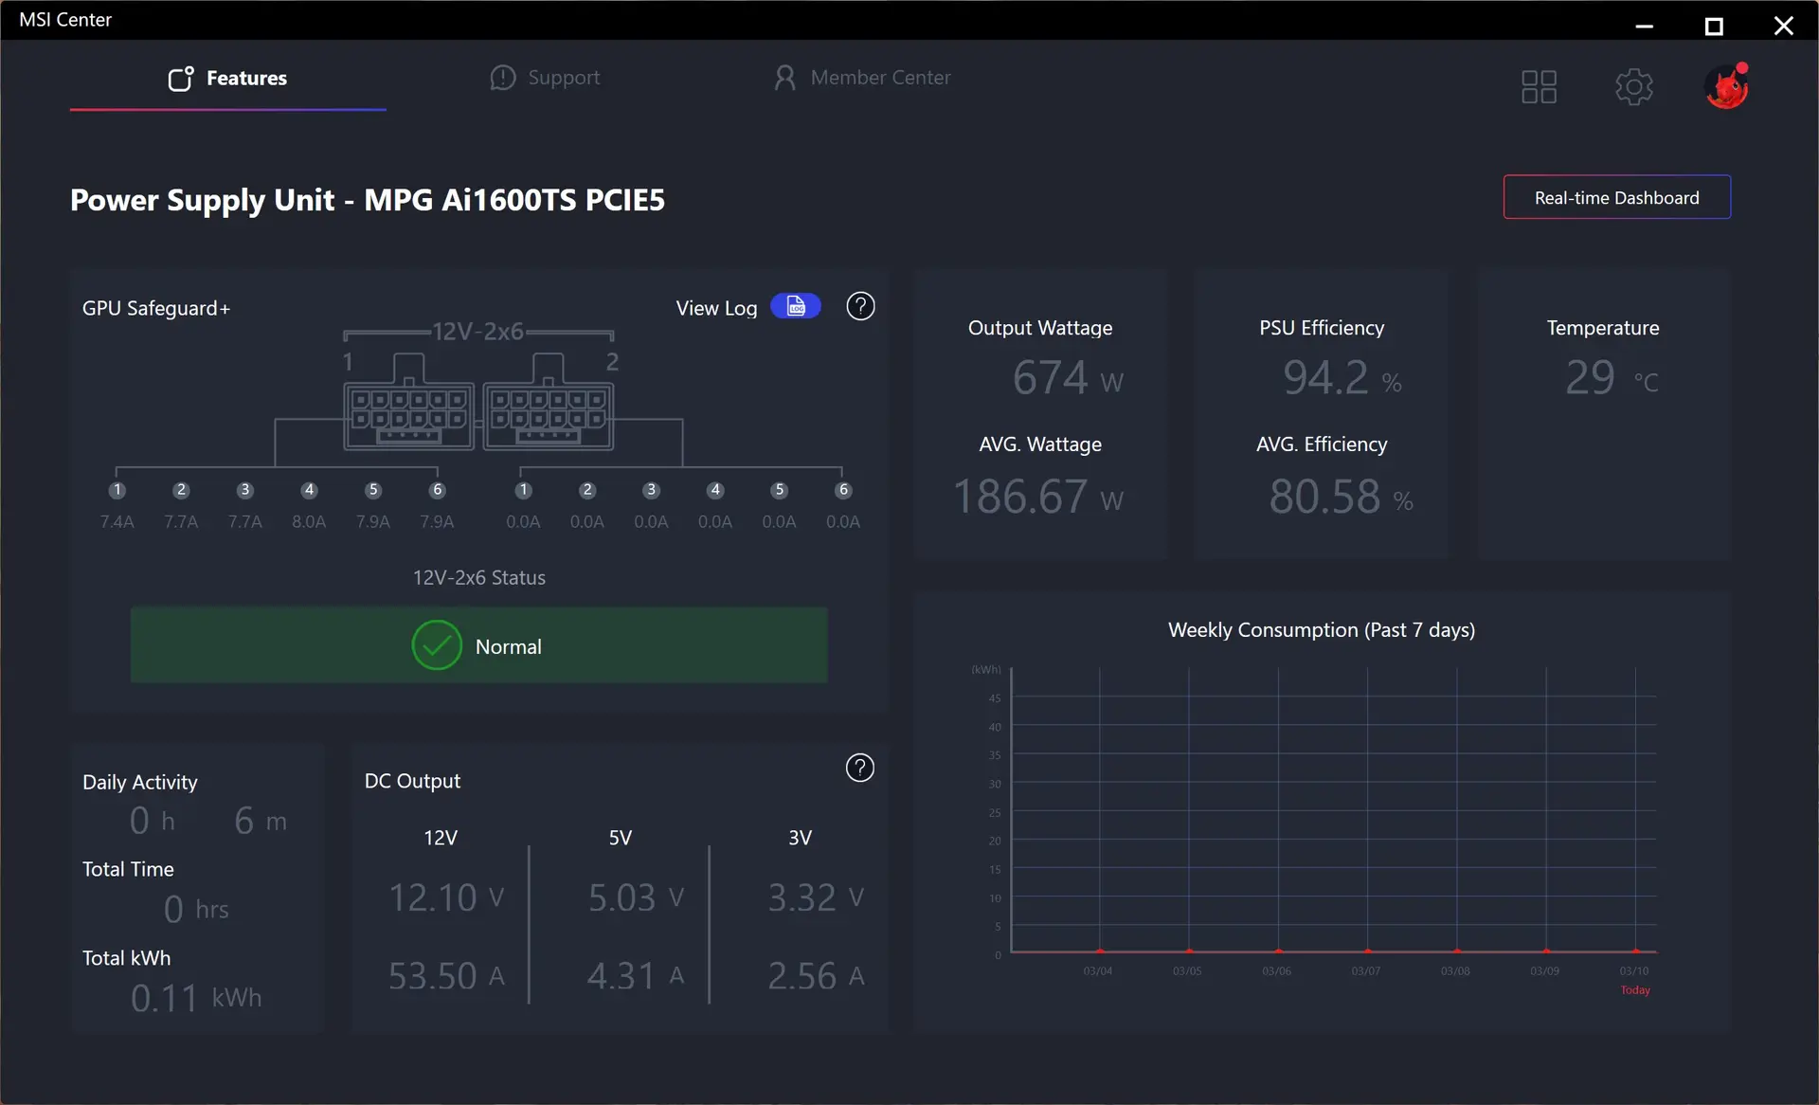Click the 80.58 % average efficiency
This screenshot has height=1105, width=1819.
[1342, 497]
